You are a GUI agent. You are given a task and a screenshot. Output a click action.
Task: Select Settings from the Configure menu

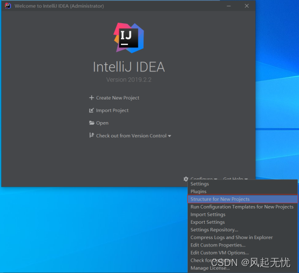click(242, 184)
